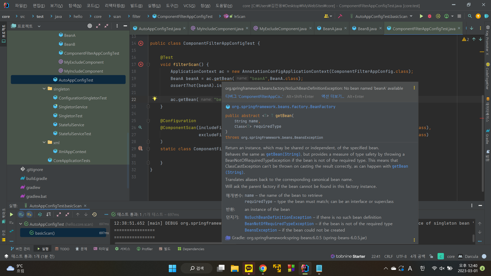The width and height of the screenshot is (491, 276).
Task: Open the editor tabs overflow dropdown
Action: tap(472, 28)
